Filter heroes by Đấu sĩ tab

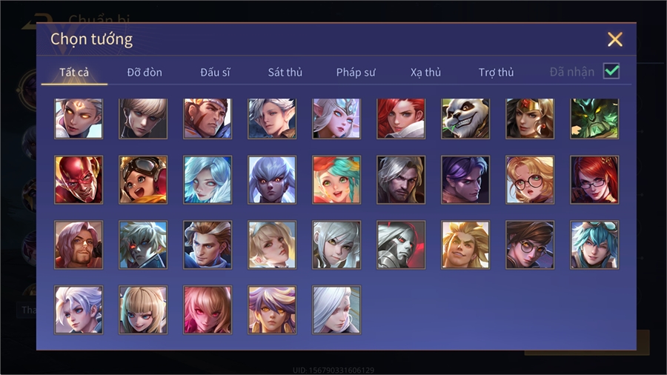click(215, 73)
